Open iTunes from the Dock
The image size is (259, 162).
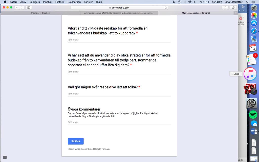pos(250,74)
